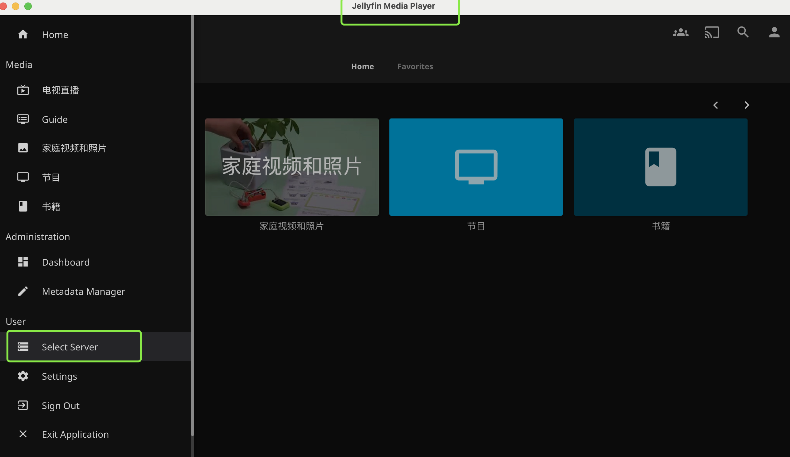Open Metadata Manager
The width and height of the screenshot is (790, 457).
[x=83, y=291]
